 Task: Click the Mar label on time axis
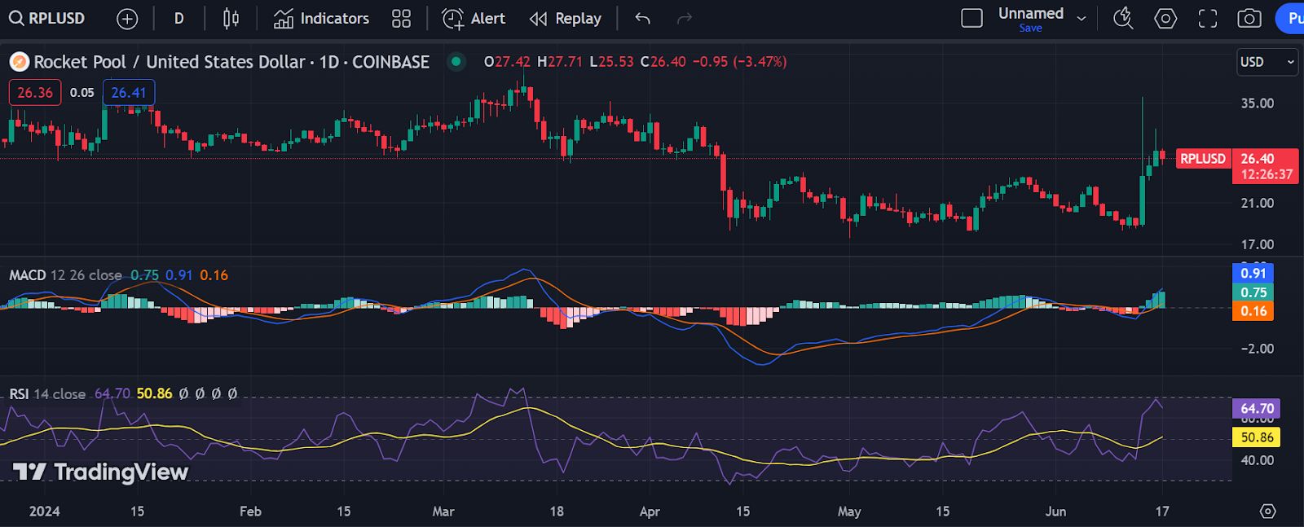443,512
